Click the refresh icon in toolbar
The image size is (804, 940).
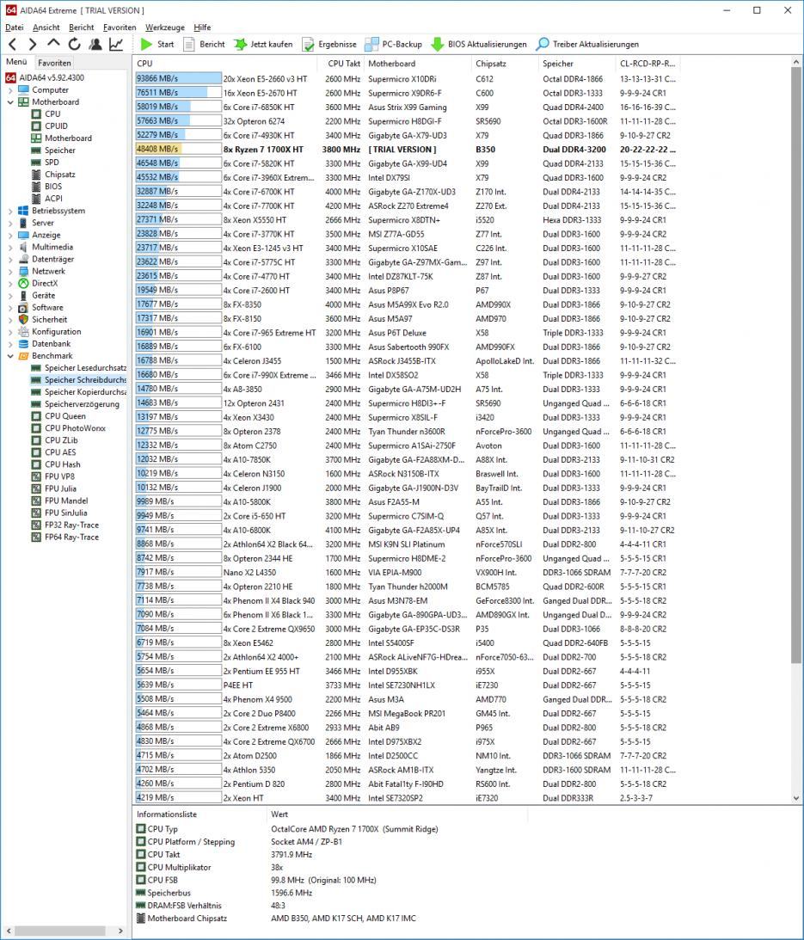coord(74,44)
